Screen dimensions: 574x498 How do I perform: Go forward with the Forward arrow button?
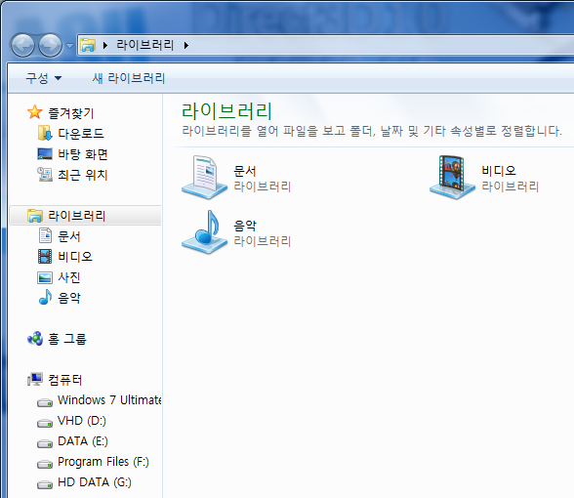point(50,45)
